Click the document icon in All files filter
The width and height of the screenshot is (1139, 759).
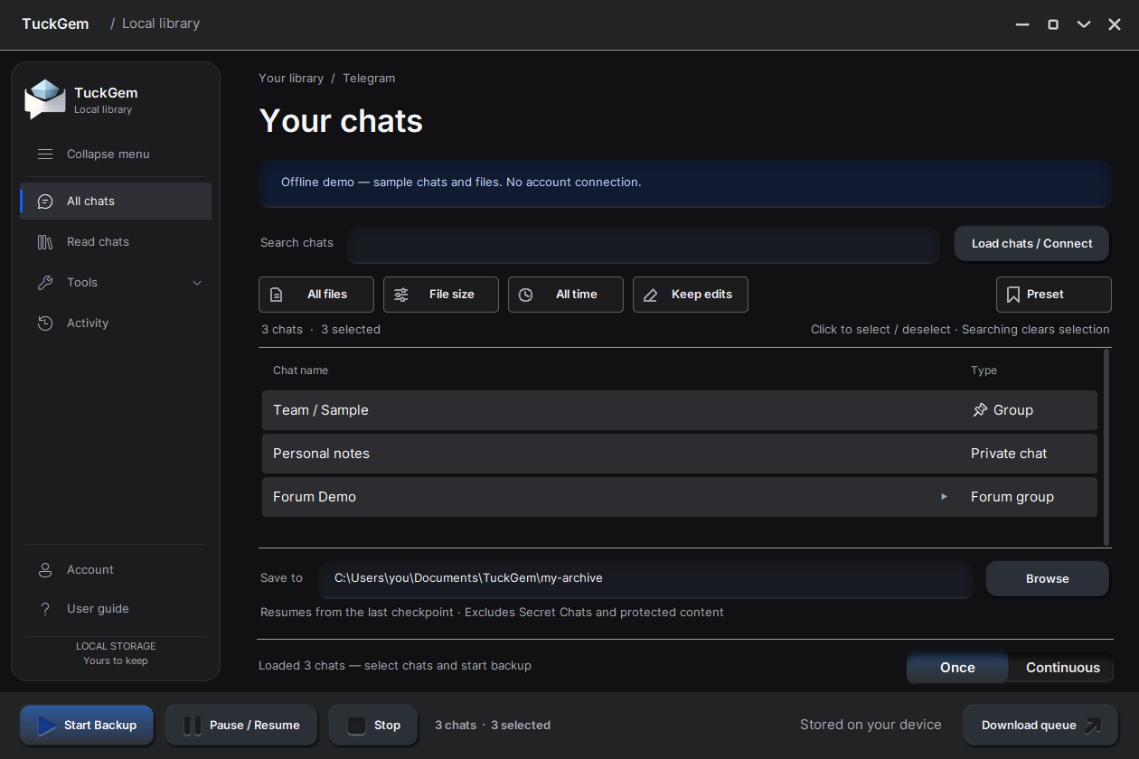[277, 295]
